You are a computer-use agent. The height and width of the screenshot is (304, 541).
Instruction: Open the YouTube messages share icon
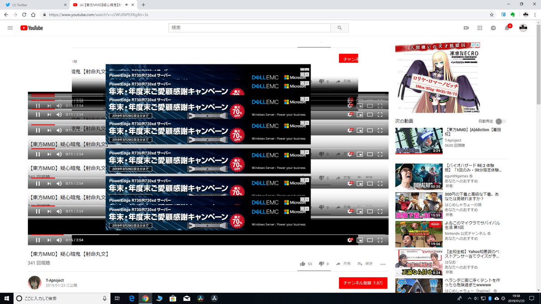click(x=494, y=28)
